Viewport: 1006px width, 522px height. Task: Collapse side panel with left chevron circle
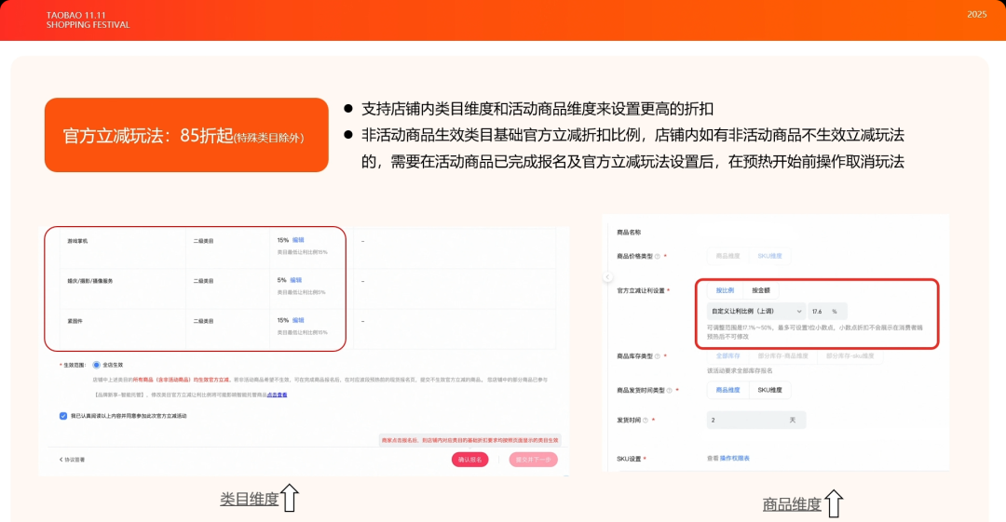[607, 277]
